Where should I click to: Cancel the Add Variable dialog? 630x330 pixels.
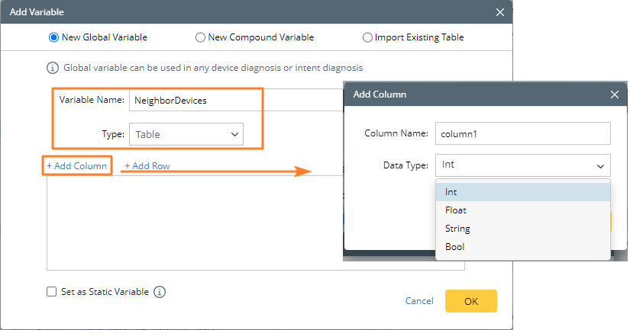tap(419, 301)
